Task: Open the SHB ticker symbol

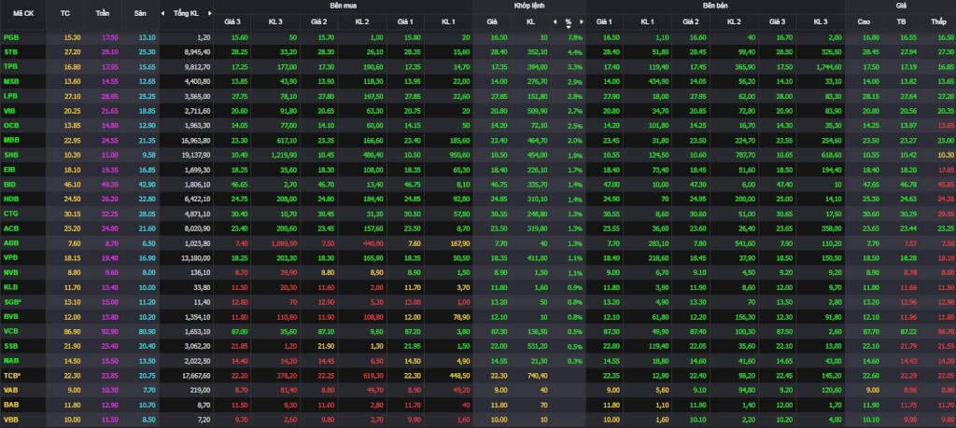Action: (x=11, y=155)
